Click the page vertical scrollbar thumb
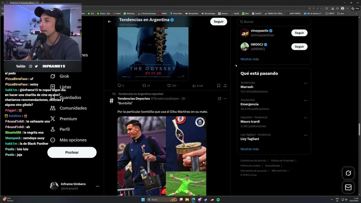Viewport: 361px width, 203px height. click(359, 129)
